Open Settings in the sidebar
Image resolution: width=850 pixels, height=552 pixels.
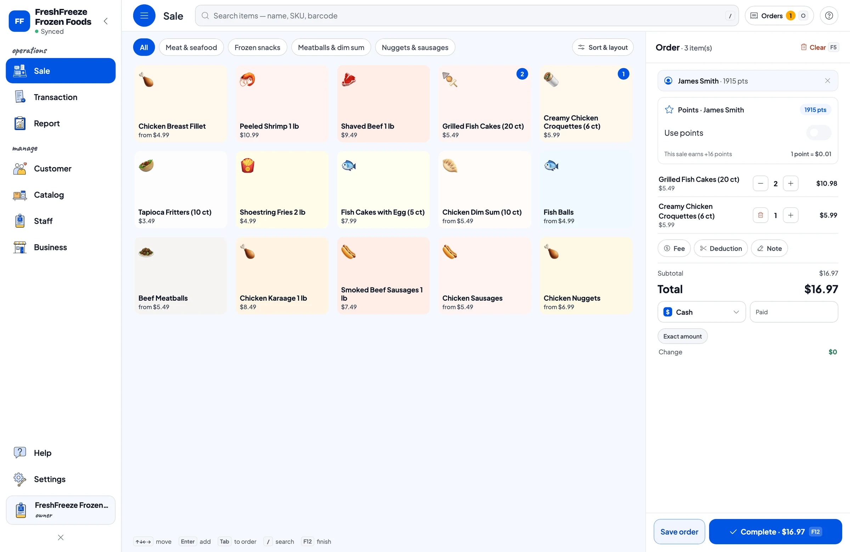click(61, 479)
